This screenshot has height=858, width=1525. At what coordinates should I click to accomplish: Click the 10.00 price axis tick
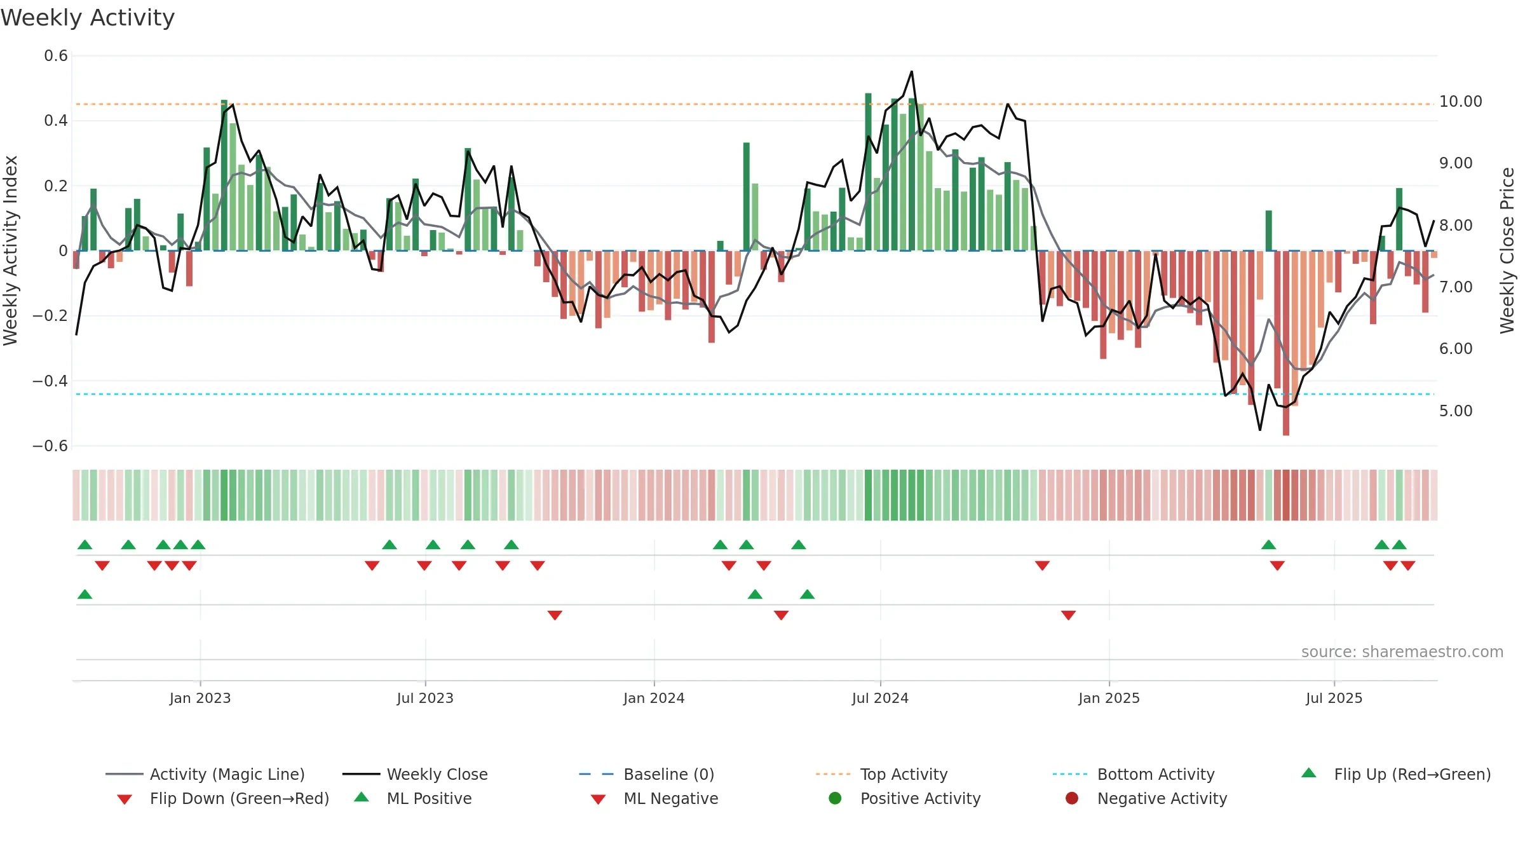coord(1460,102)
